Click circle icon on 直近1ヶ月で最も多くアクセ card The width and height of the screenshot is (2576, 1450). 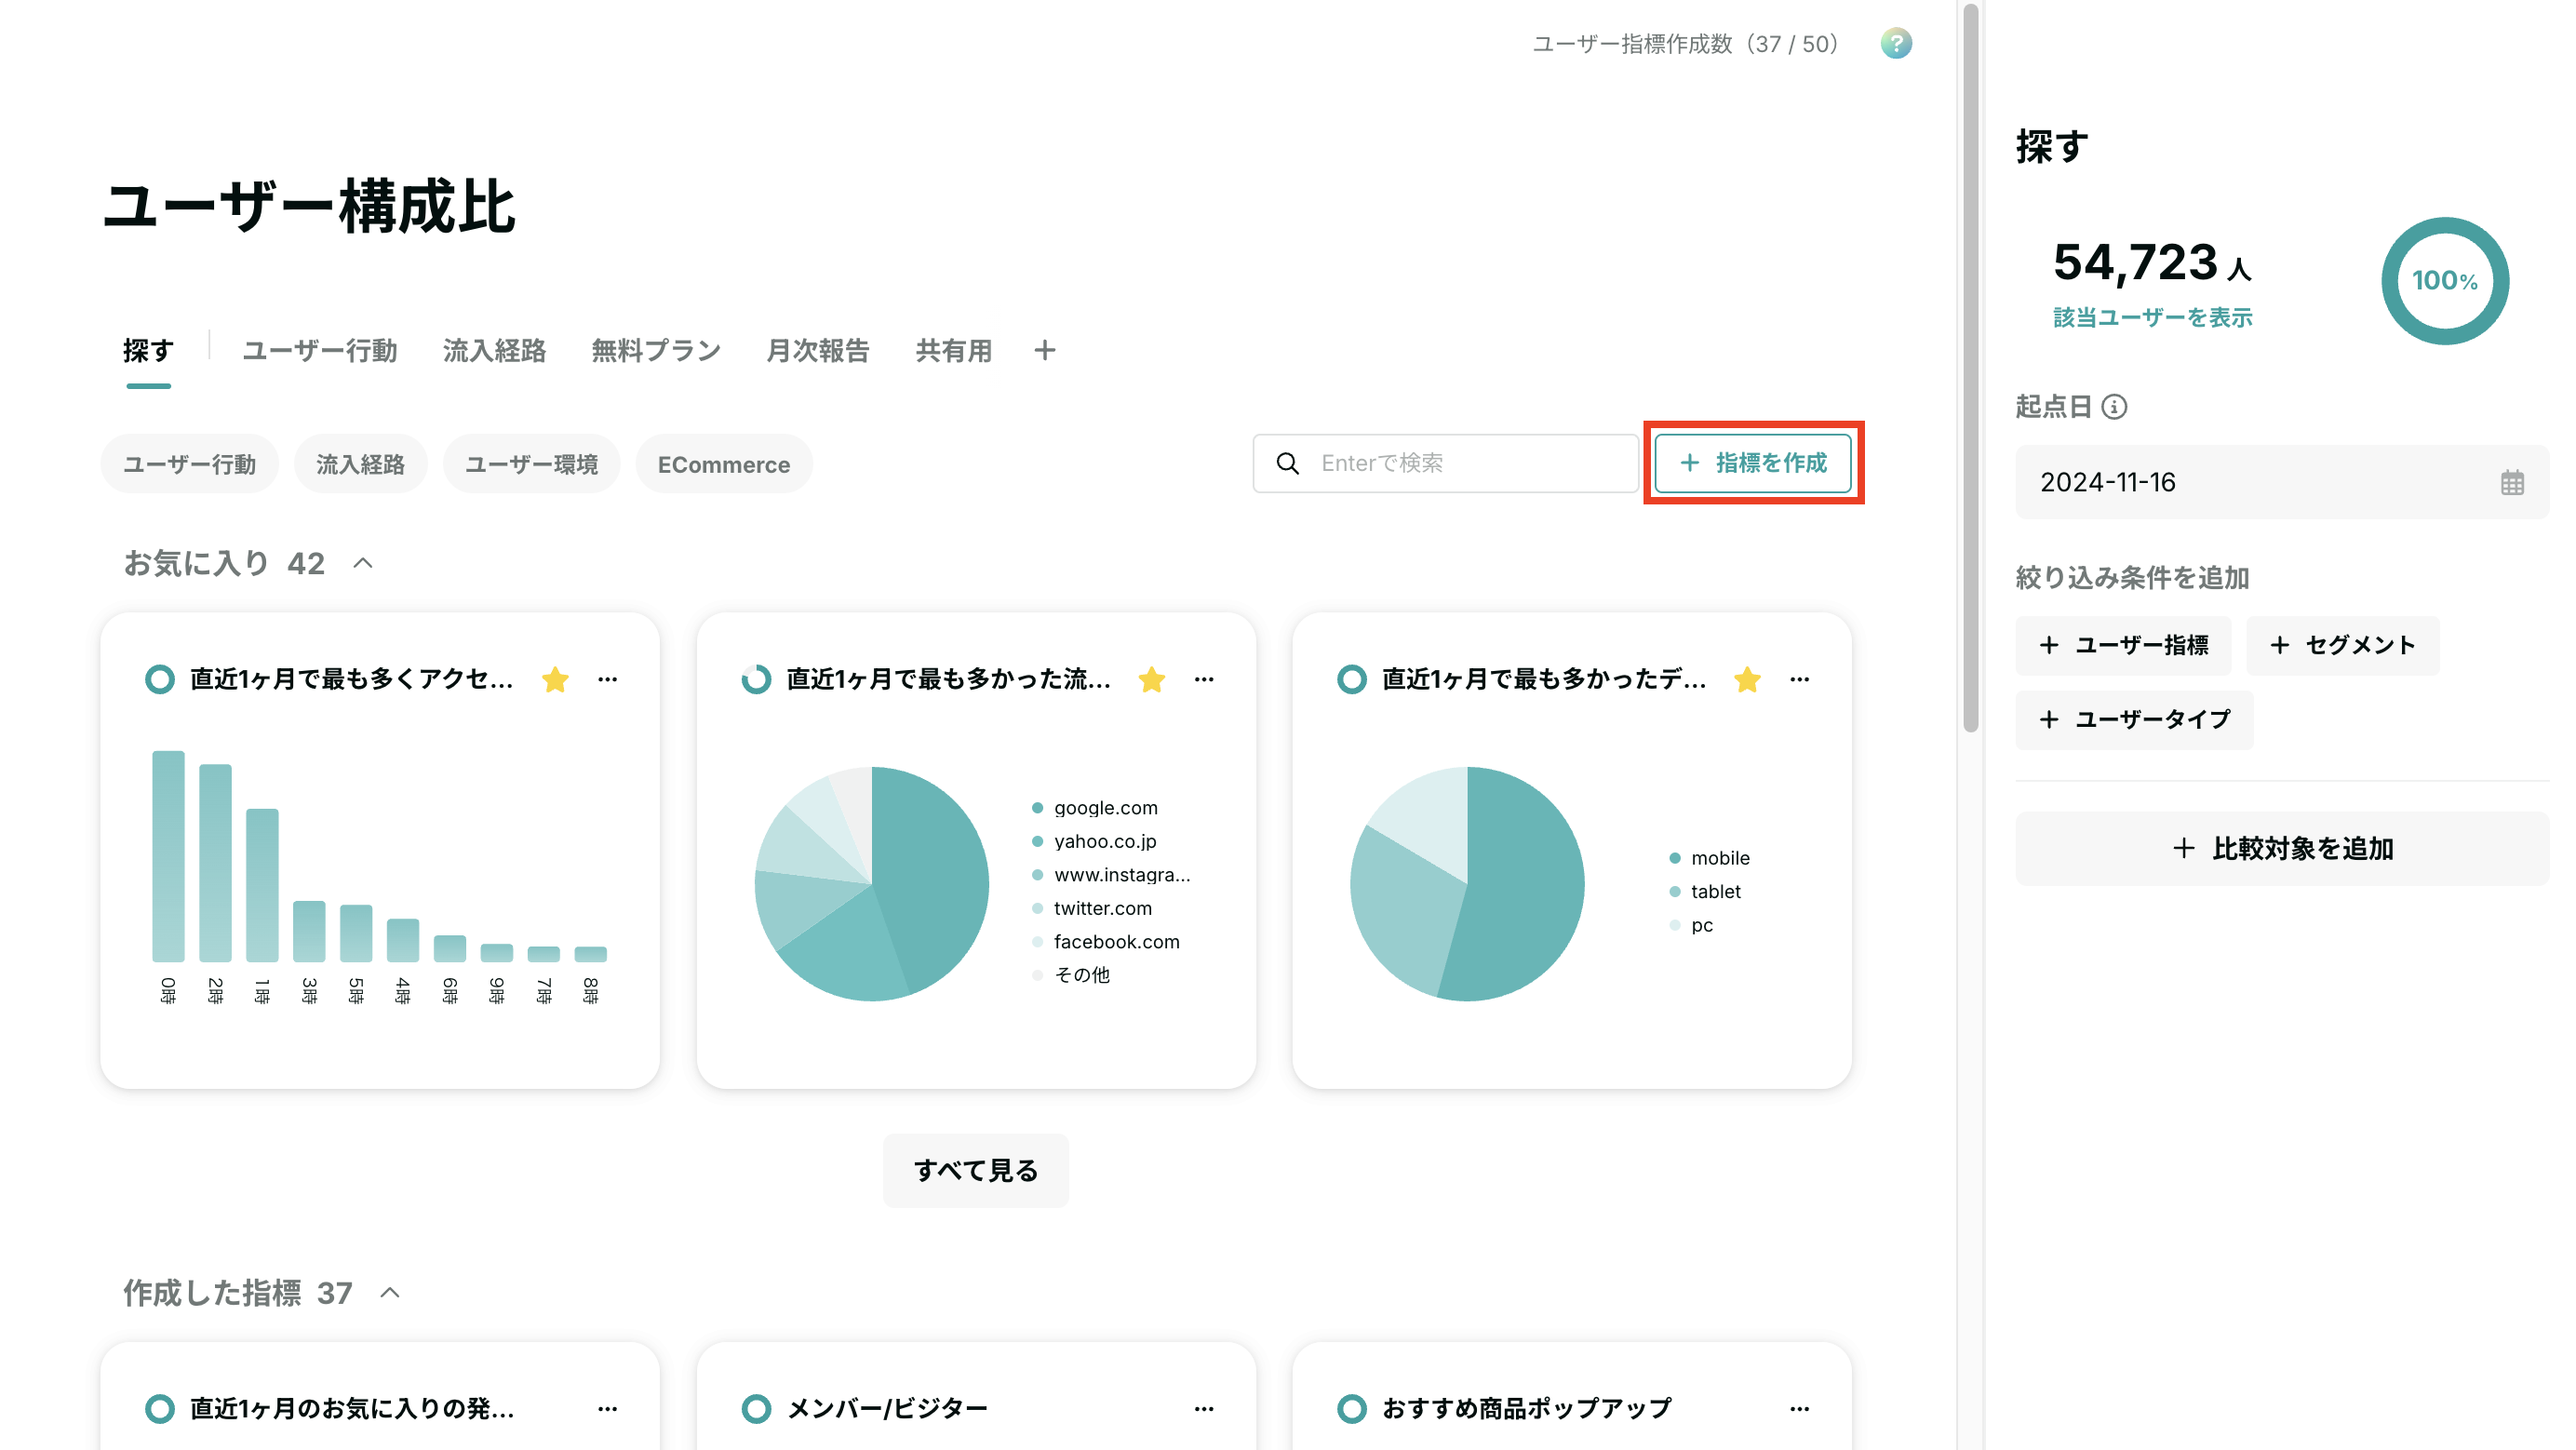click(x=159, y=679)
